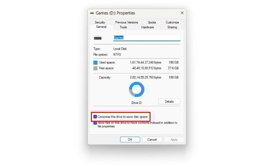This screenshot has height=167, width=275.
Task: Select the Quota tab
Action: point(152,22)
